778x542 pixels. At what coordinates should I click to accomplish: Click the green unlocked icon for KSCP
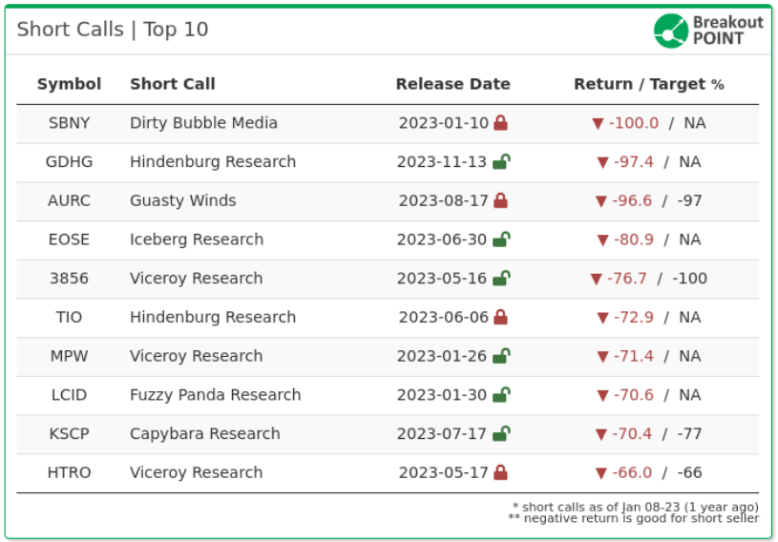(x=501, y=433)
